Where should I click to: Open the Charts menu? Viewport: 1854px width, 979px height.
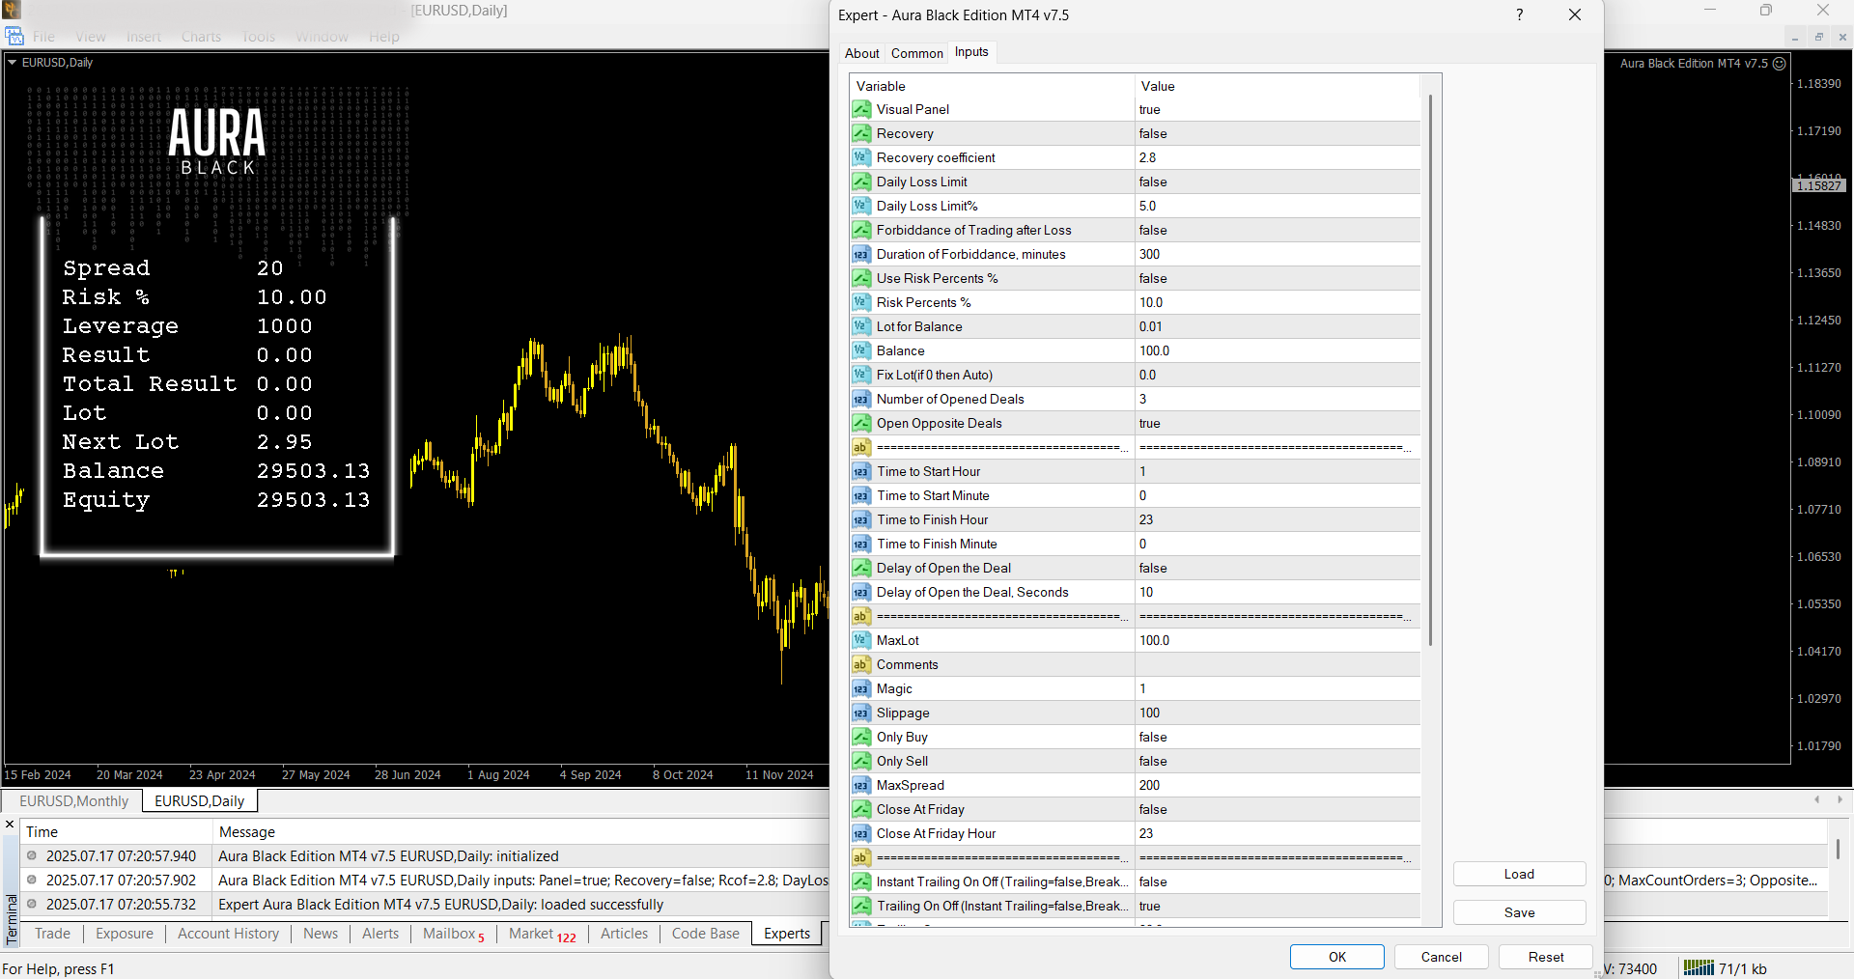[201, 37]
